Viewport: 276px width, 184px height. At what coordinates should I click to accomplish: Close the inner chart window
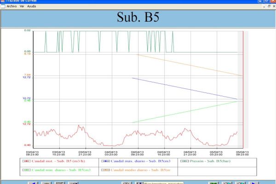[x=274, y=6]
